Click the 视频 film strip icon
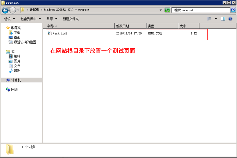The image size is (237, 158). point(11,56)
